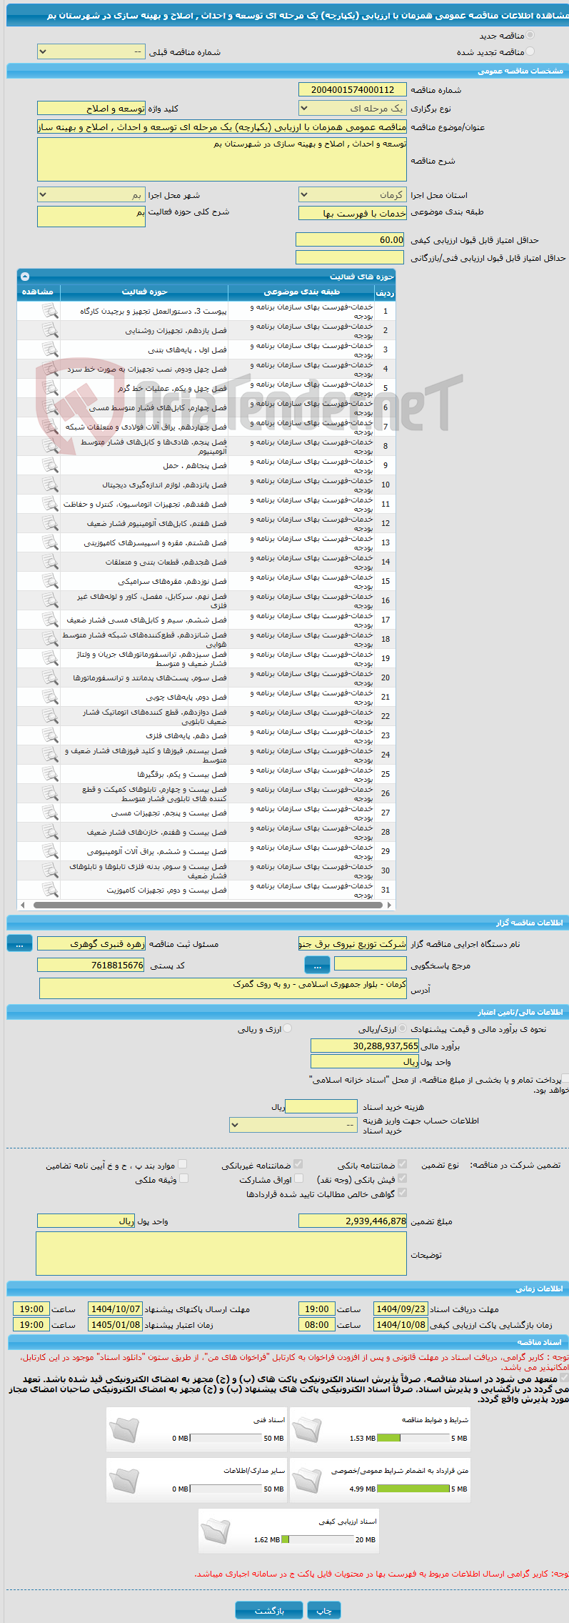Image resolution: width=569 pixels, height=1623 pixels.
Task: Select the مناقصه جدید radio button
Action: pos(530,35)
